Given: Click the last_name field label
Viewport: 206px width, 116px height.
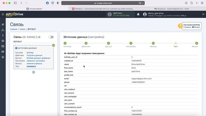Looking at the screenshot, I should (x=69, y=72).
